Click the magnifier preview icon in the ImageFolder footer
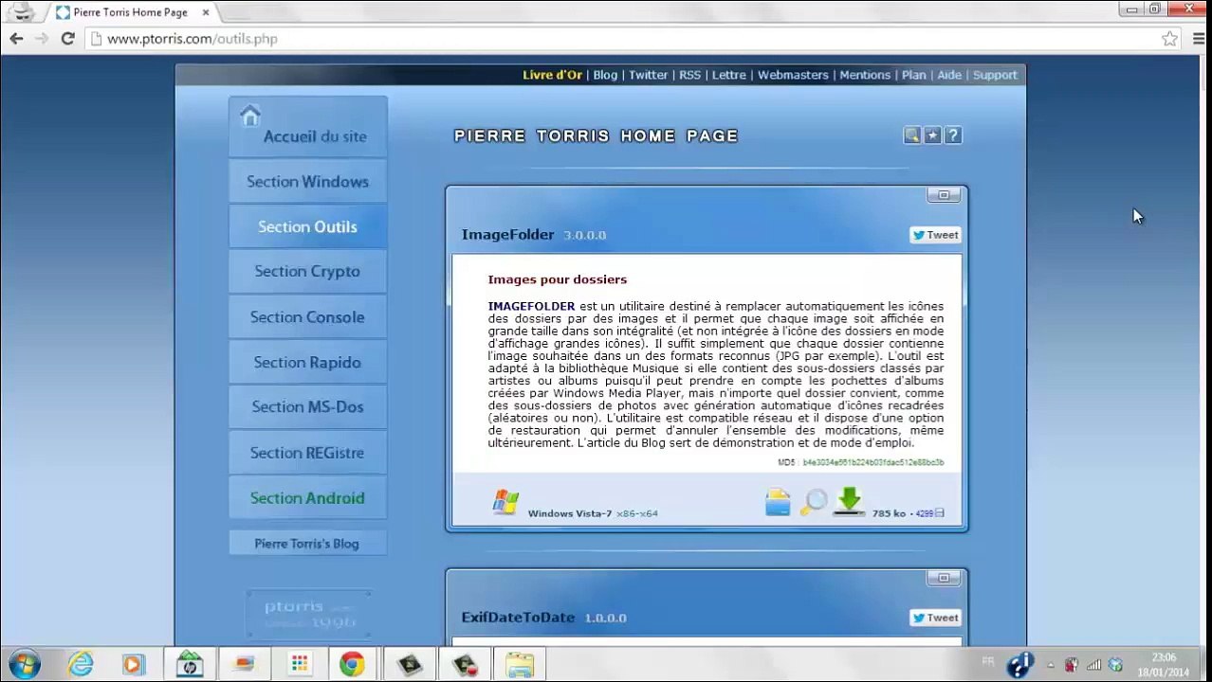Screen dimensions: 1212x682 pyautogui.click(x=813, y=502)
